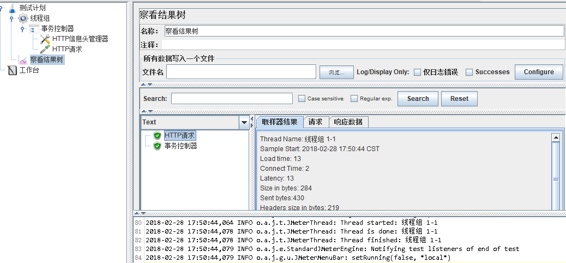Switch to 响应数据 tab
Screen dimensions: 566x263
(x=348, y=122)
